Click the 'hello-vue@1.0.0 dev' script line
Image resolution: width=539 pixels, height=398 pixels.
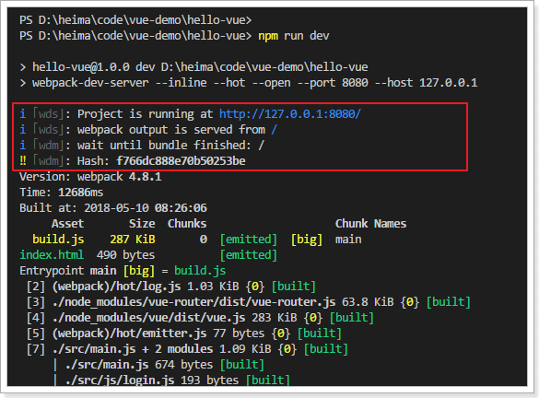(193, 67)
